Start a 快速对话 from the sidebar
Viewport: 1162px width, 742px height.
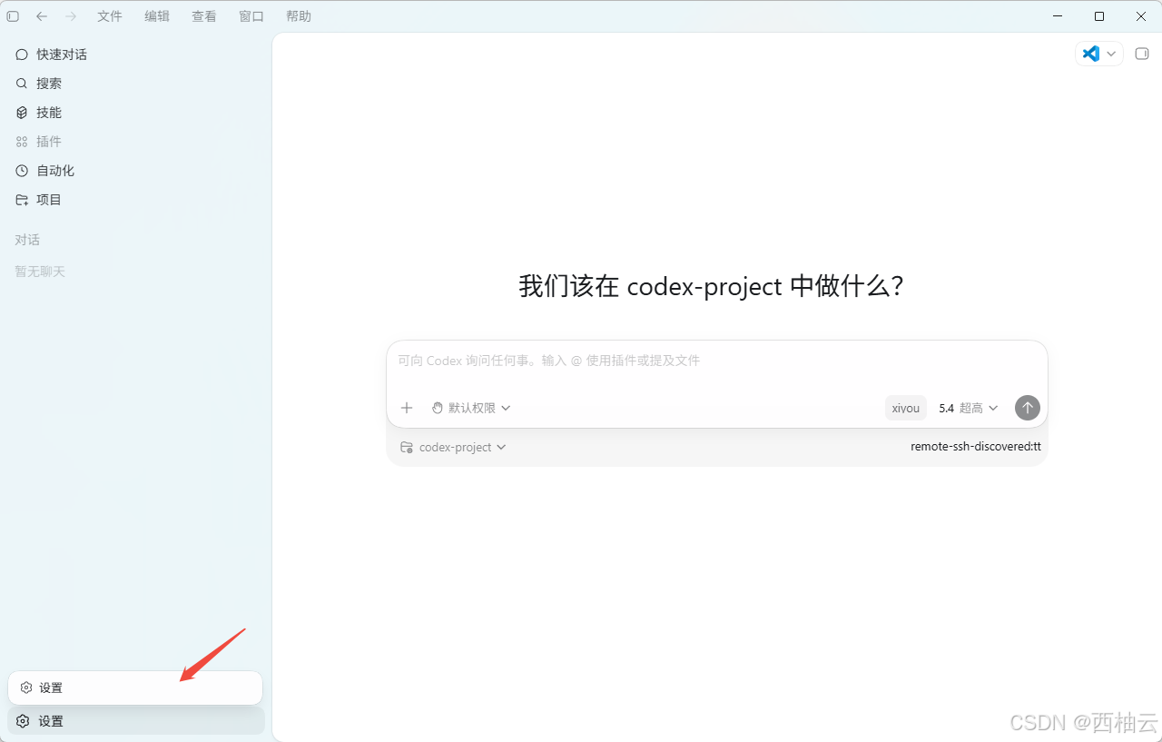pyautogui.click(x=136, y=54)
